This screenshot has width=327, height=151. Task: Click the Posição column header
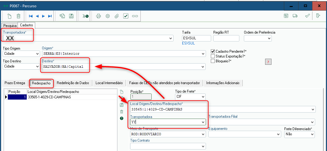click(17, 92)
